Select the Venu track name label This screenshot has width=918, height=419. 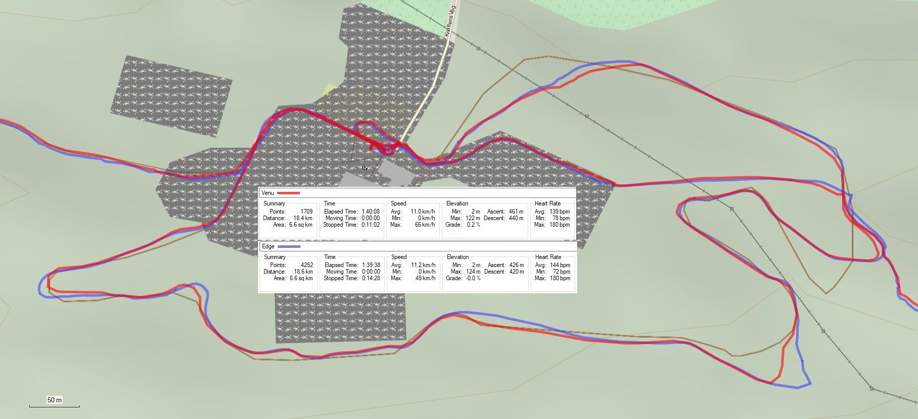[268, 193]
